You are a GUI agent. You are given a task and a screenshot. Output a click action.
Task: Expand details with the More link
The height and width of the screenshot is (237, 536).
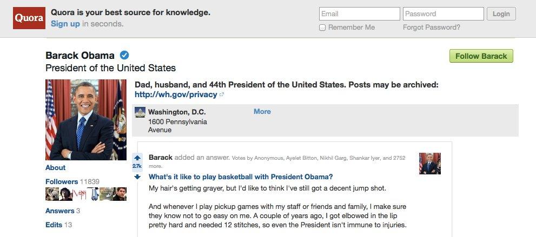(x=262, y=112)
